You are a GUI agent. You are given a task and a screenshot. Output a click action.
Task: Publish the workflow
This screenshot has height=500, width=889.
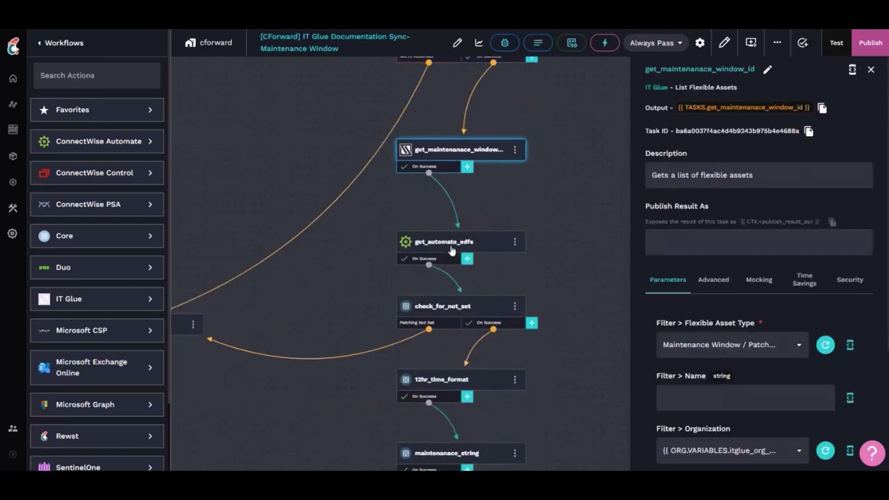870,43
